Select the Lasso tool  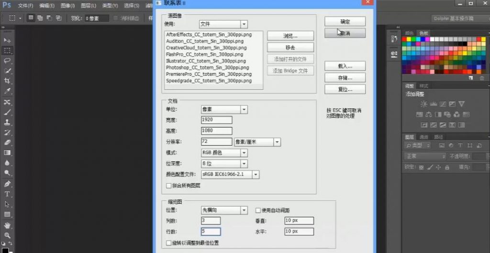pos(7,61)
